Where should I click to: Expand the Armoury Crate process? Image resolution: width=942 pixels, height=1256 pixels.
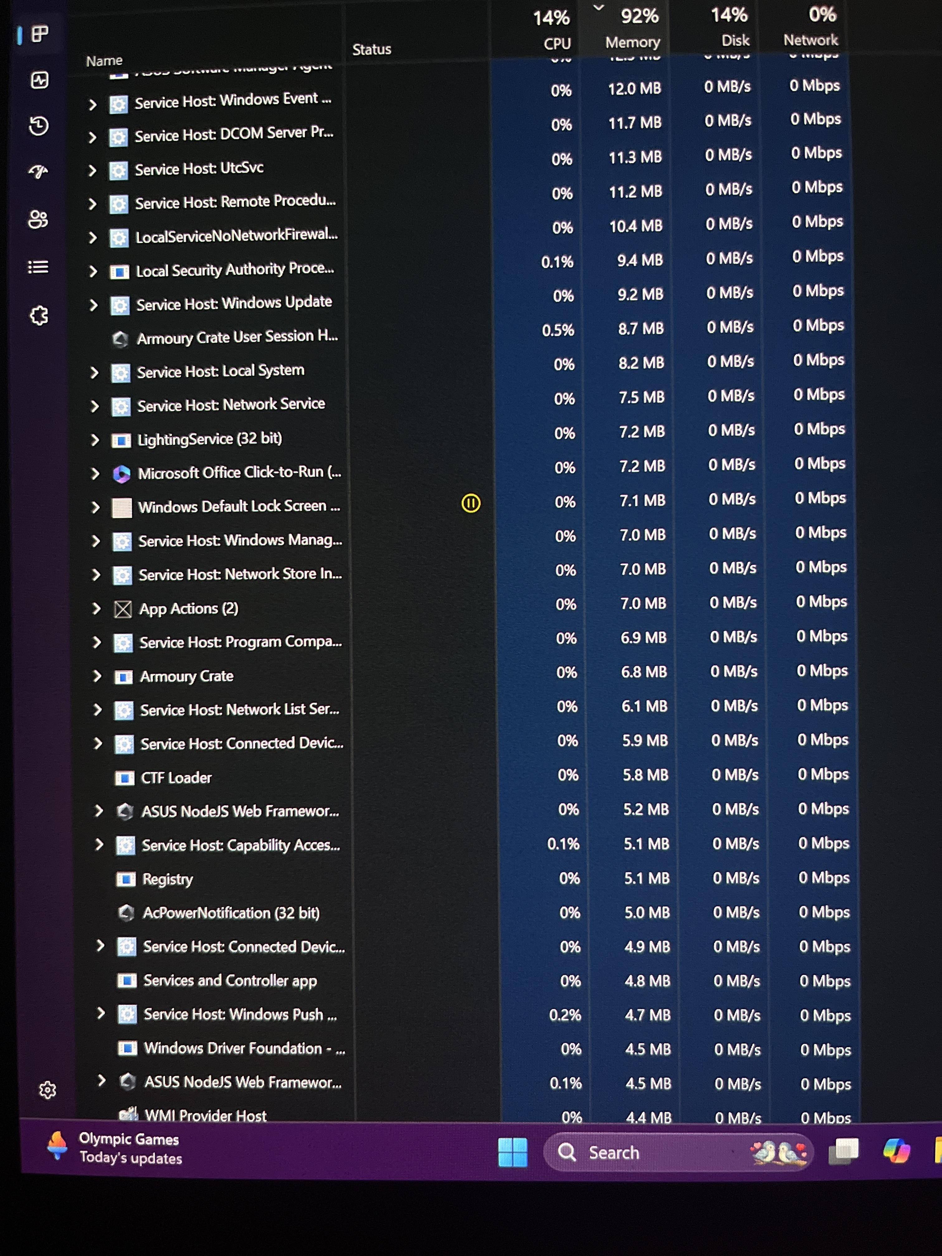pos(97,676)
